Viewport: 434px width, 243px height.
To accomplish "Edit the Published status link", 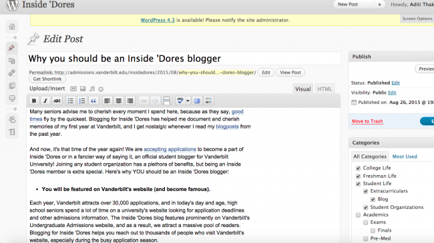I will (395, 83).
